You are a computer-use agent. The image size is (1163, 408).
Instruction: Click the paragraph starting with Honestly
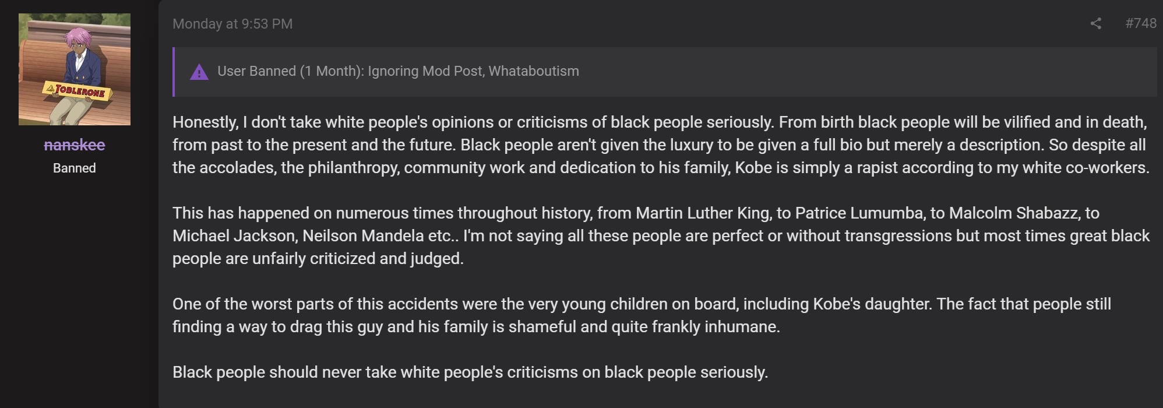tap(661, 145)
